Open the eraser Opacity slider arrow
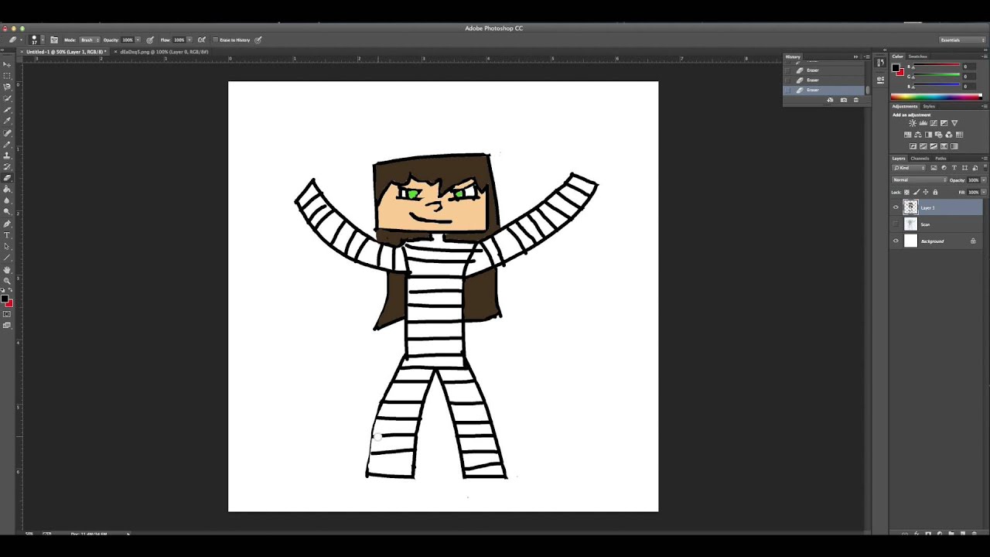Viewport: 990px width, 557px height. (138, 39)
